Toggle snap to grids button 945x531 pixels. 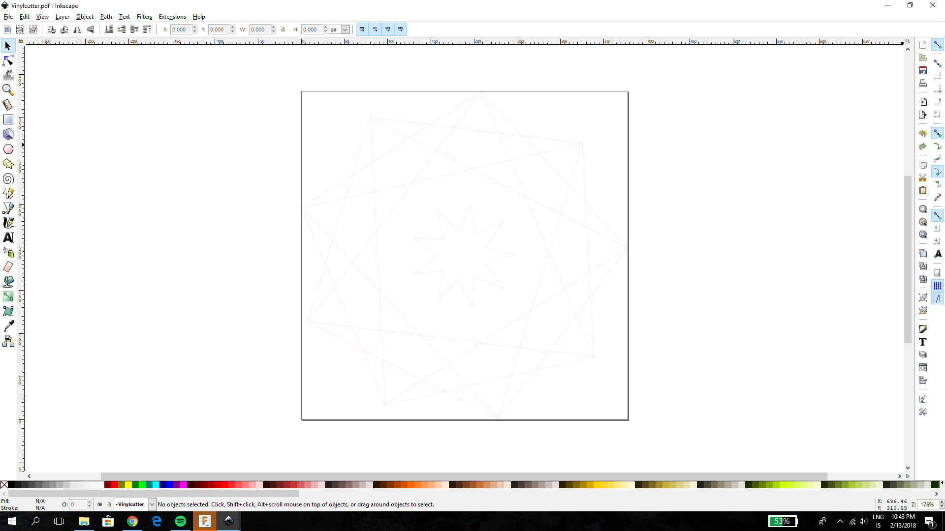click(938, 286)
